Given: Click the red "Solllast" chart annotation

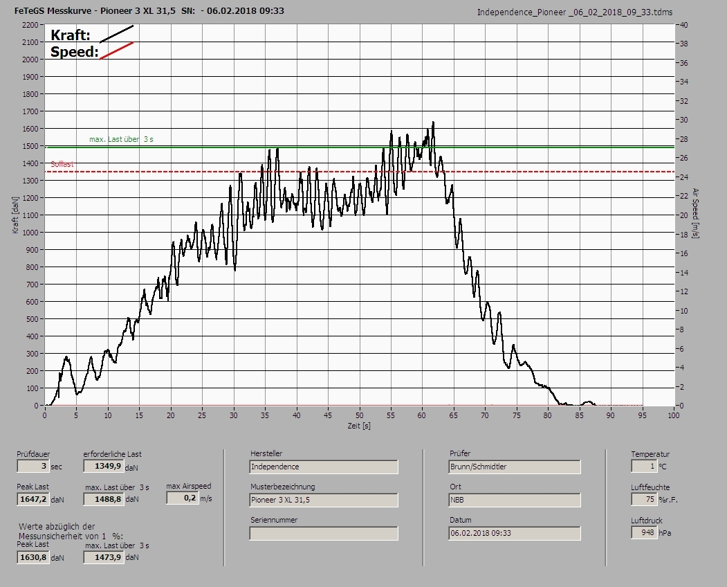Looking at the screenshot, I should coord(62,164).
